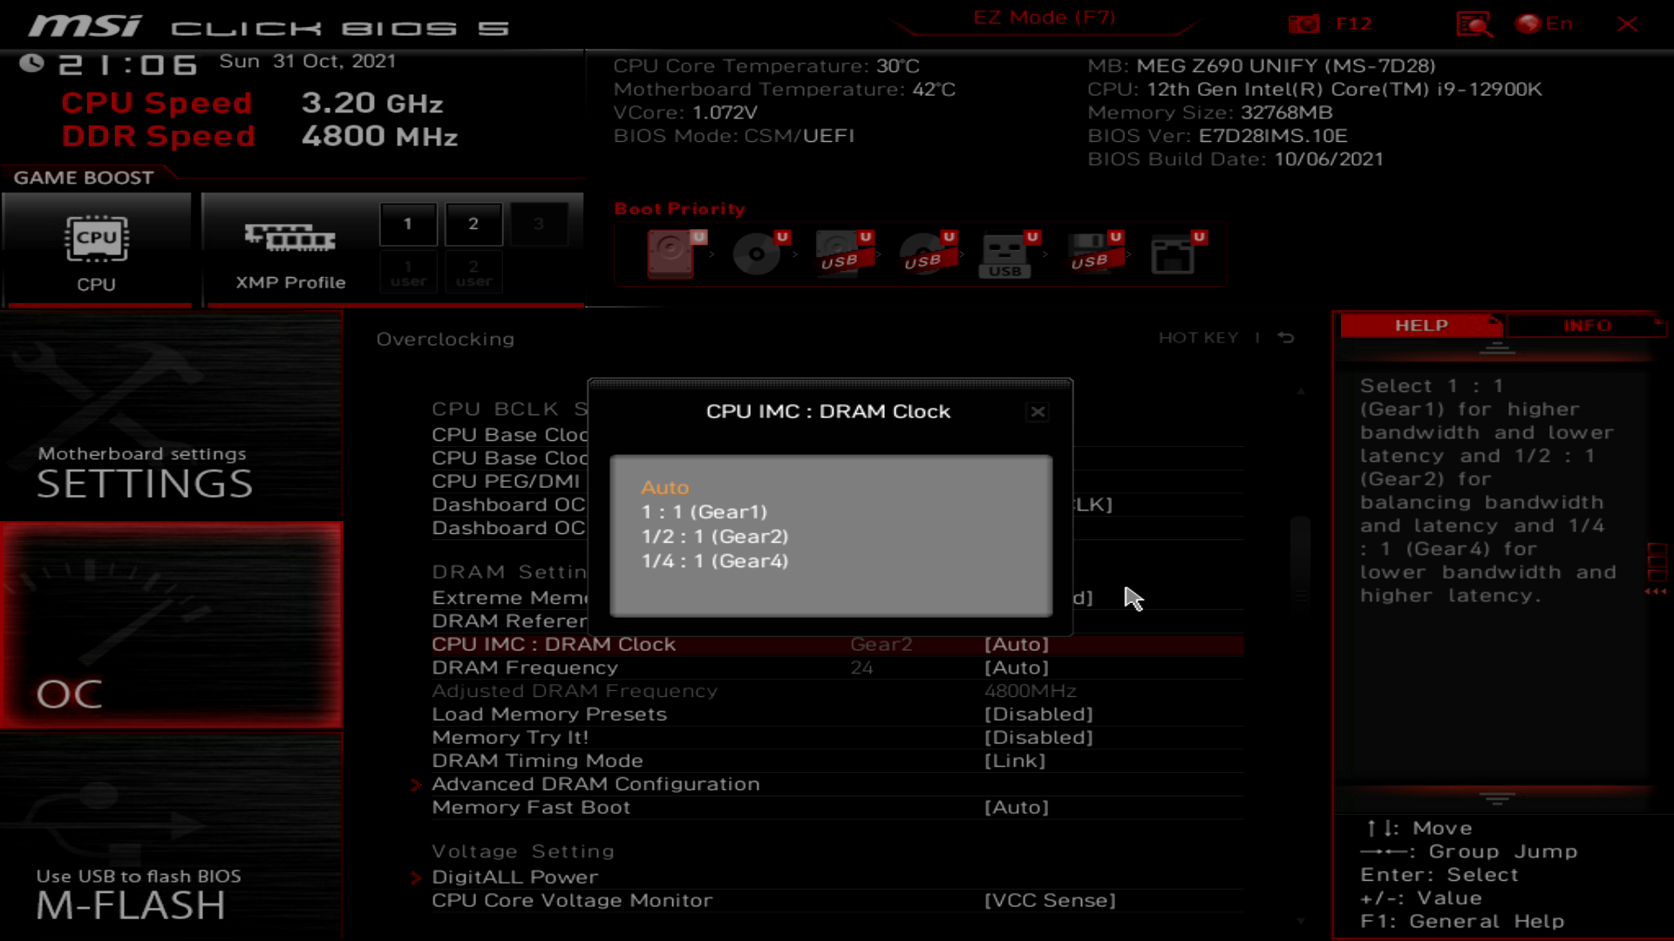Switch to EZ Mode
Viewport: 1674px width, 941px height.
(x=1045, y=17)
